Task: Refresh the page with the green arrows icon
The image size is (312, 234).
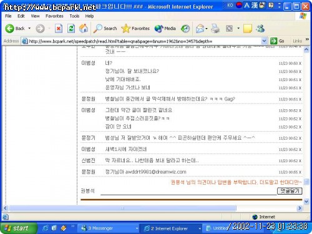Action: tap(71, 29)
